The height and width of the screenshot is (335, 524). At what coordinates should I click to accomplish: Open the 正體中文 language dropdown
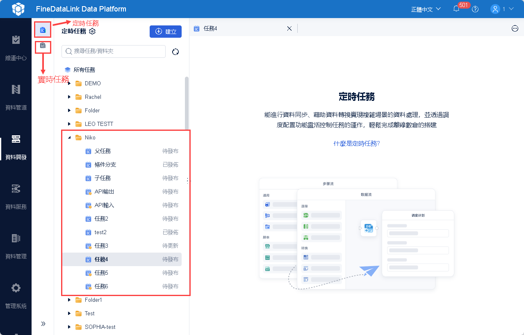[426, 9]
